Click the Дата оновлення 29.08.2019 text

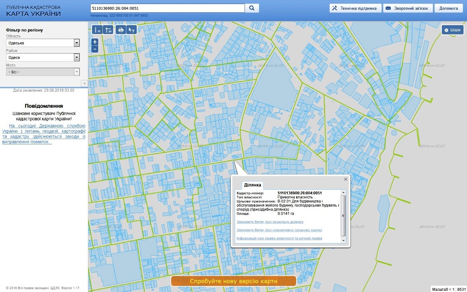click(x=44, y=90)
